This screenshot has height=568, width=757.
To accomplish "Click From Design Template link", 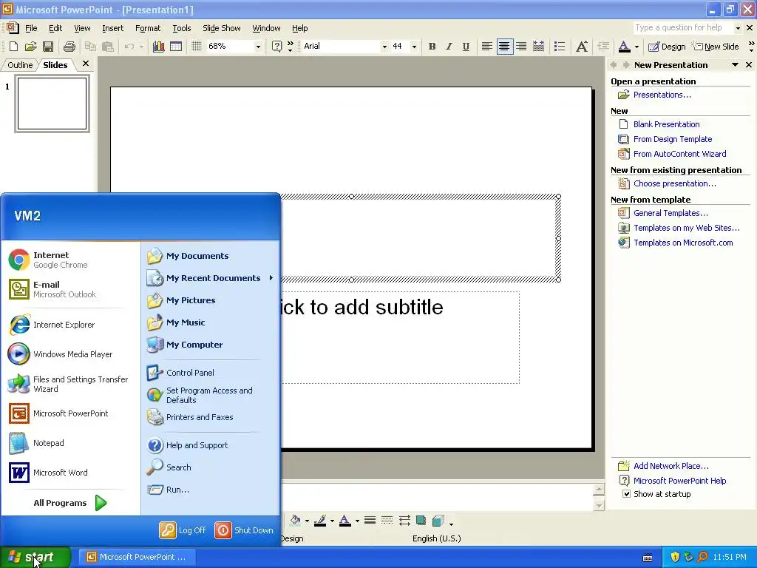I will [673, 139].
